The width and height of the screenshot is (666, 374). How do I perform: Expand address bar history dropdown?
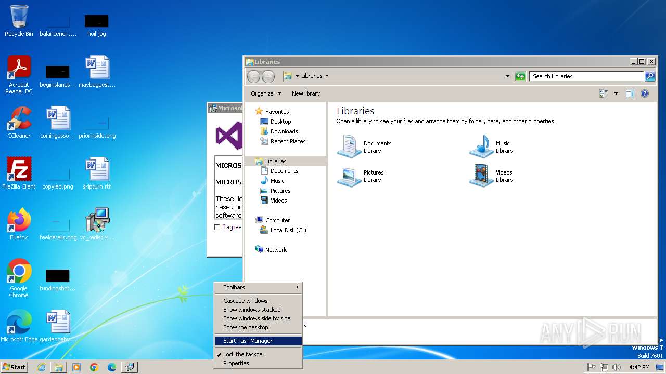pyautogui.click(x=508, y=76)
